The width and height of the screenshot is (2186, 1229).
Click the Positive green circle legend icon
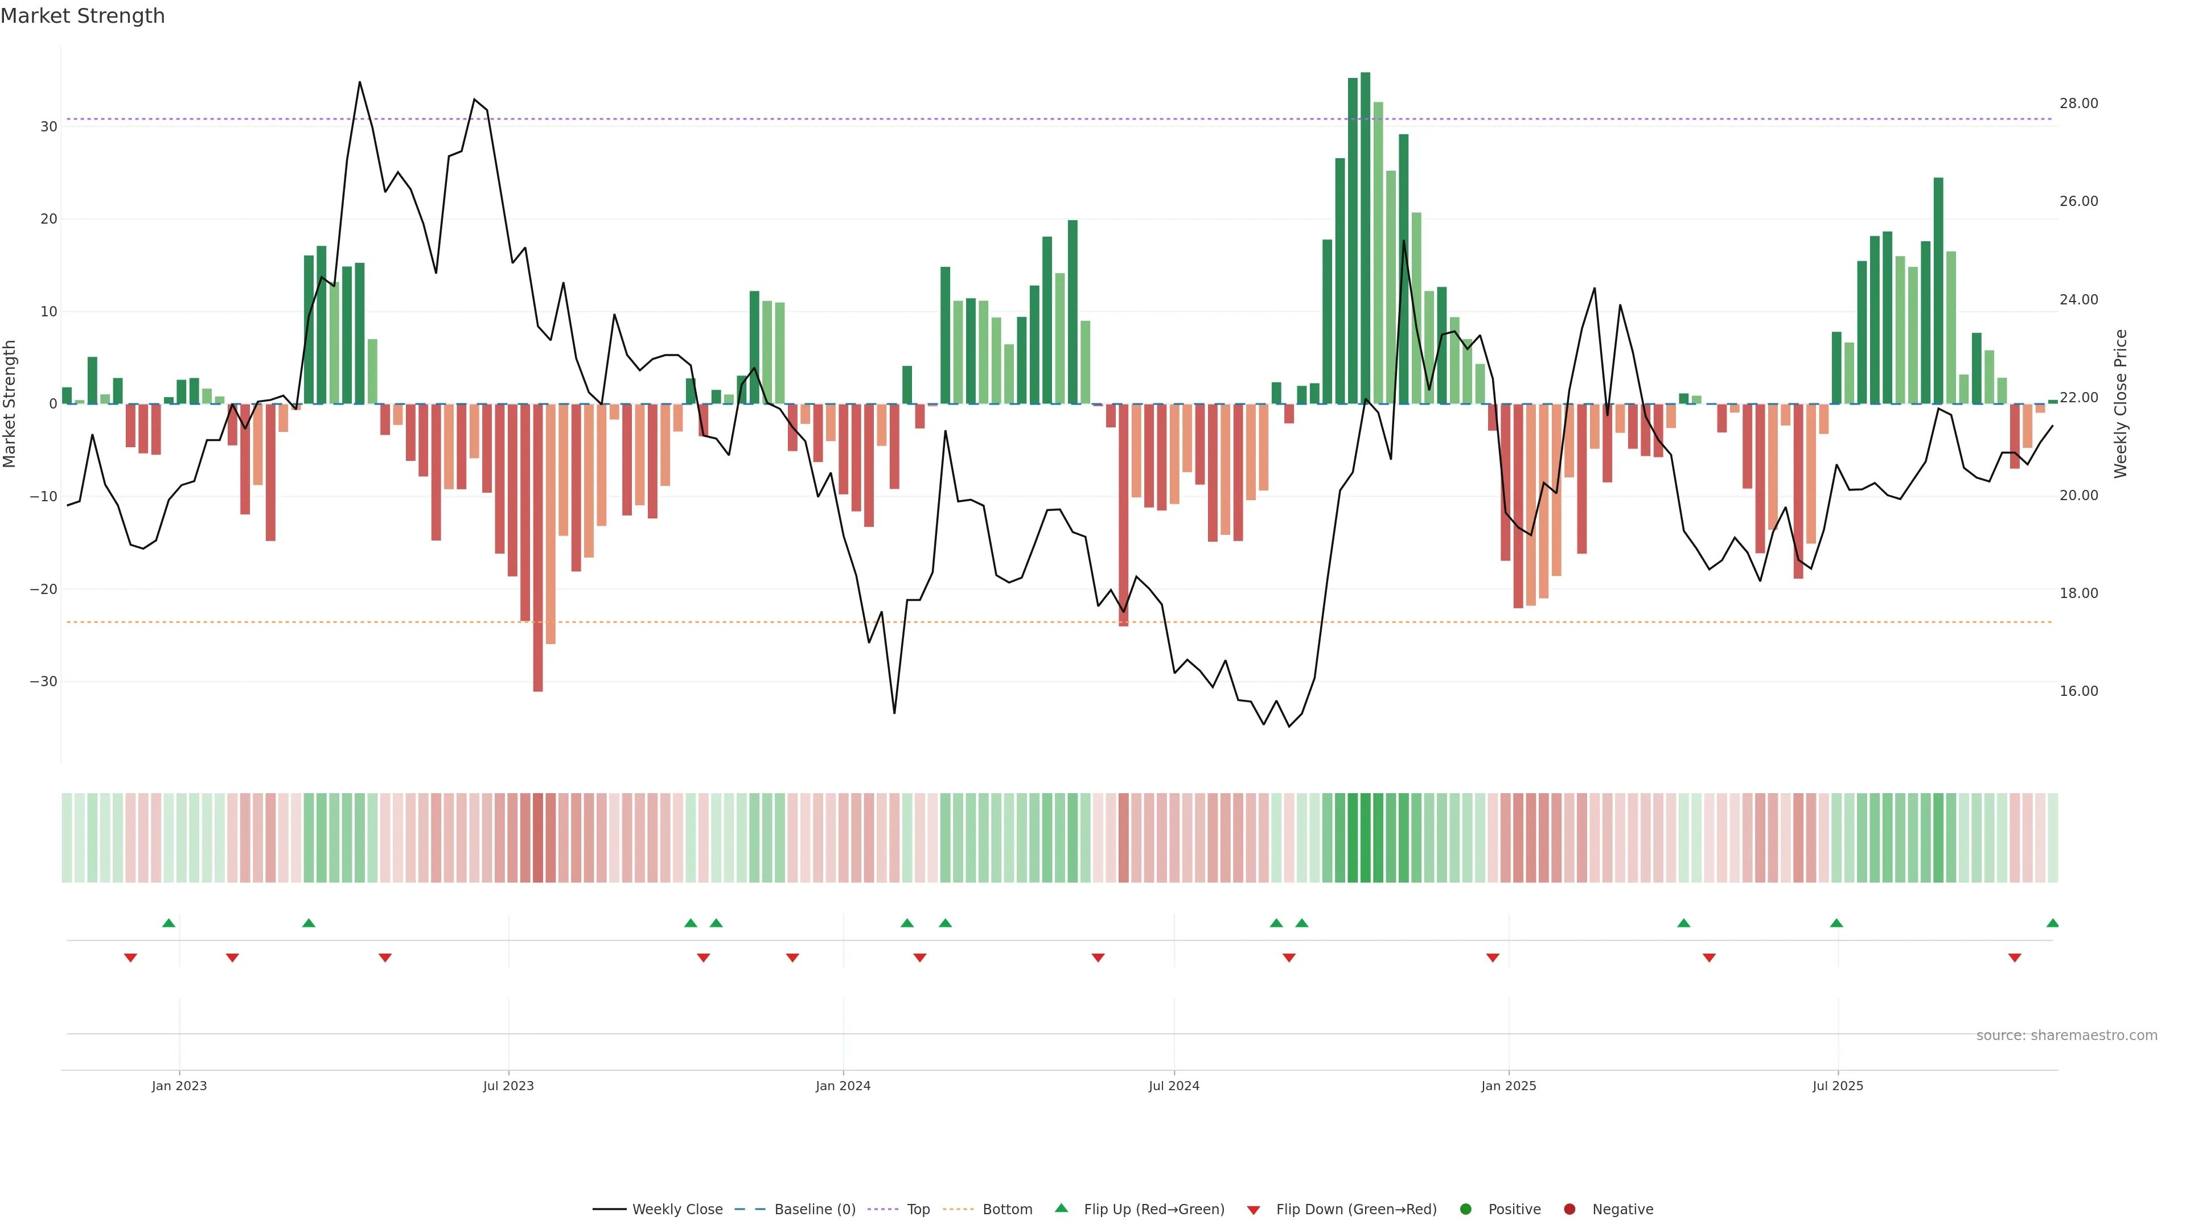click(1465, 1209)
